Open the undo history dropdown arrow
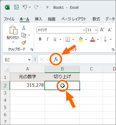The width and height of the screenshot is (116, 125). click(30, 7)
